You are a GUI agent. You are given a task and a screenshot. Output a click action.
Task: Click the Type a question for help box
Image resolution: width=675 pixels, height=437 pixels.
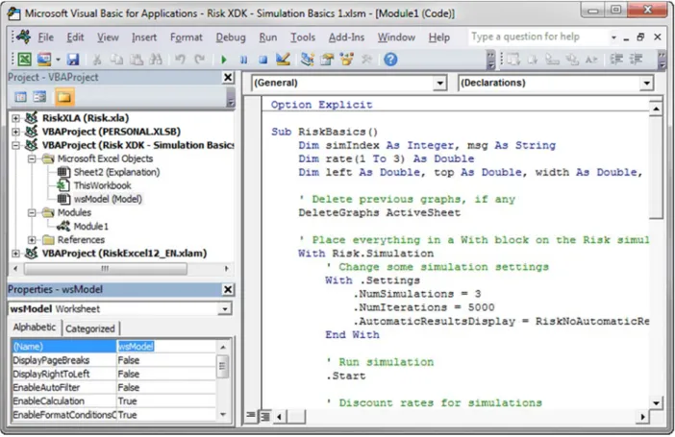coord(538,37)
